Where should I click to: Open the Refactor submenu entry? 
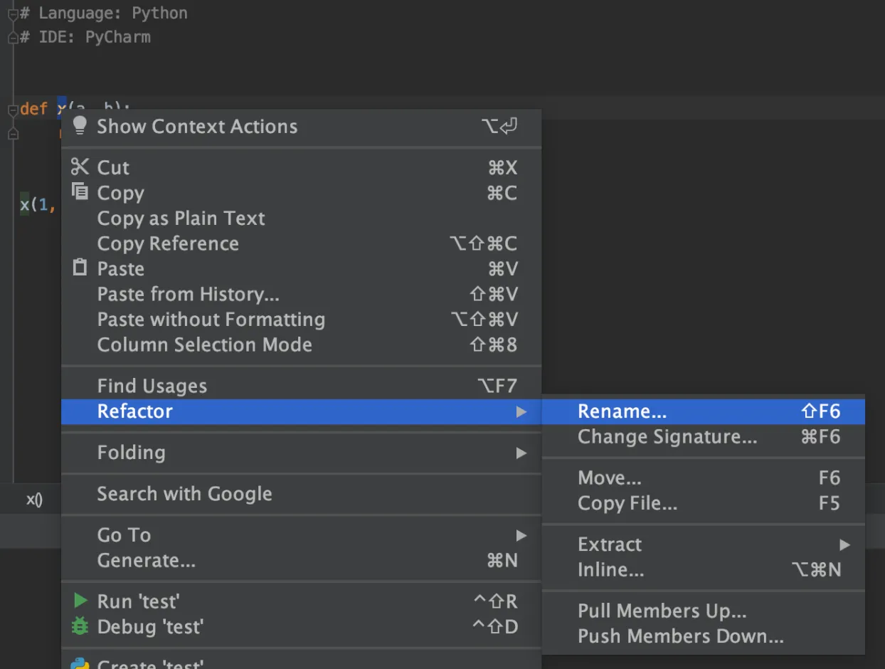click(x=302, y=411)
